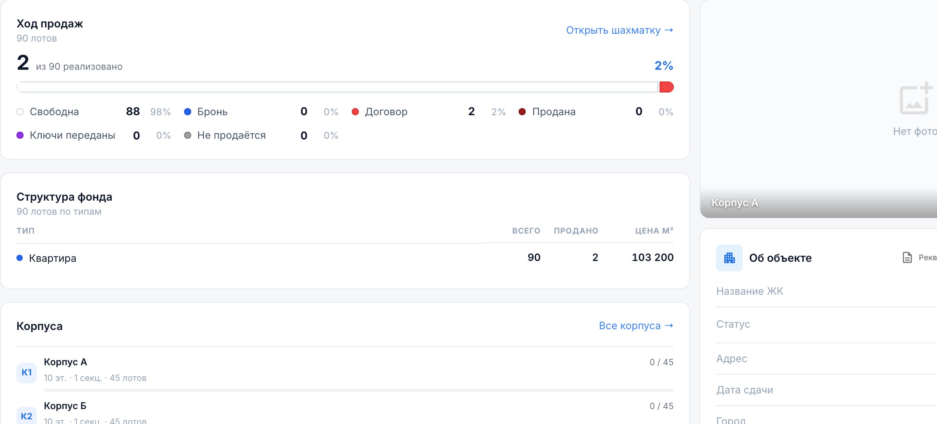The image size is (937, 424).
Task: Click the 0 / 45 count for Корпус А
Action: click(x=661, y=362)
